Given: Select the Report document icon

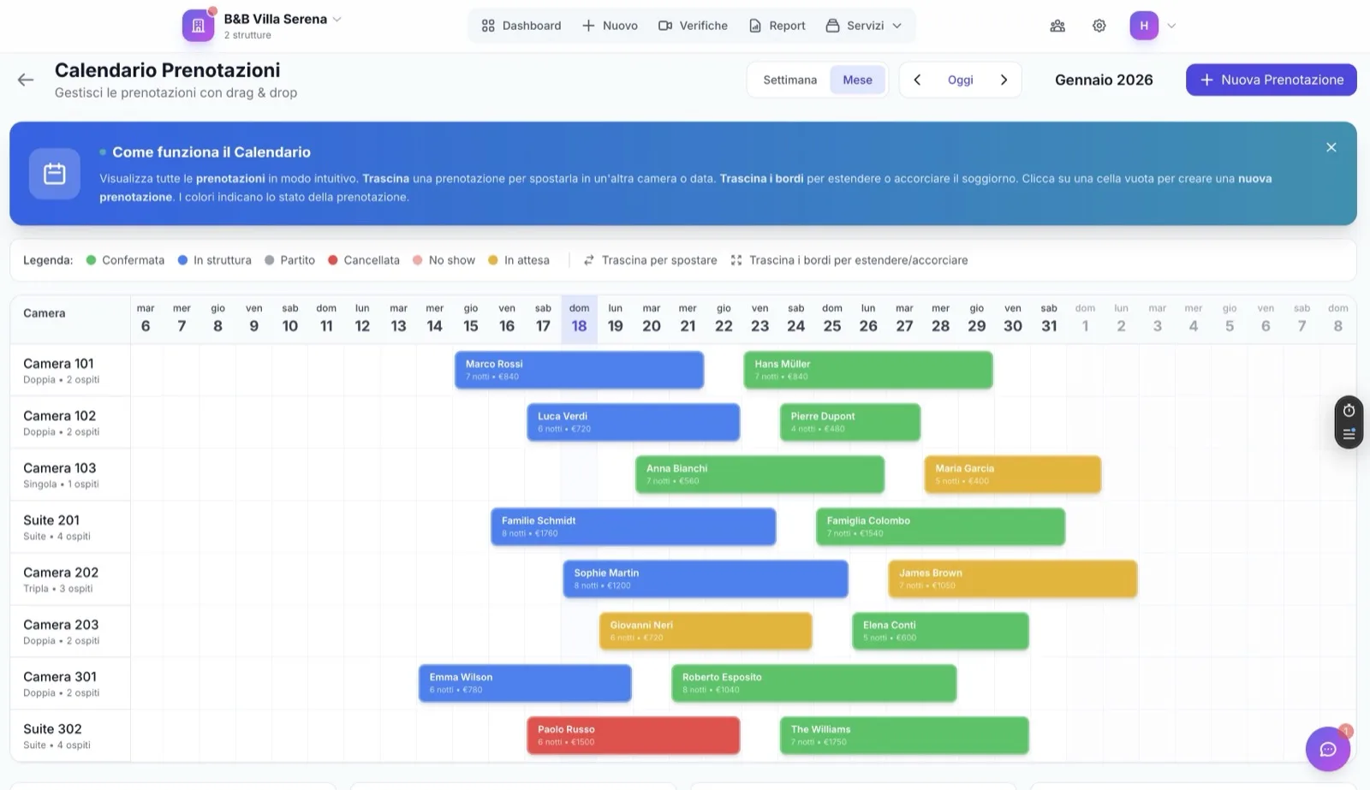Looking at the screenshot, I should click(x=754, y=25).
